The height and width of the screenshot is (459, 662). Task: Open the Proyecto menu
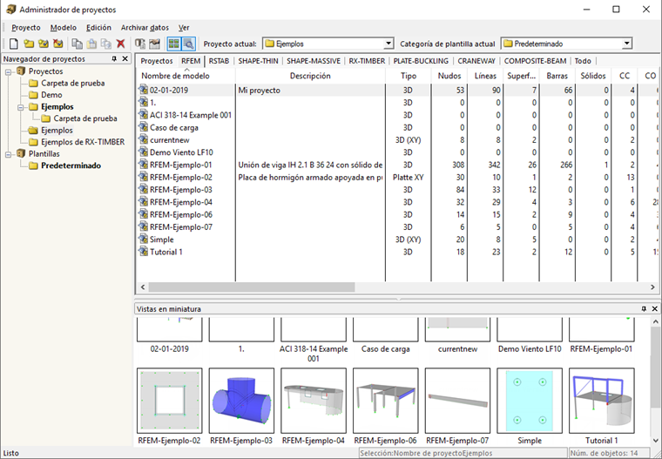click(26, 28)
